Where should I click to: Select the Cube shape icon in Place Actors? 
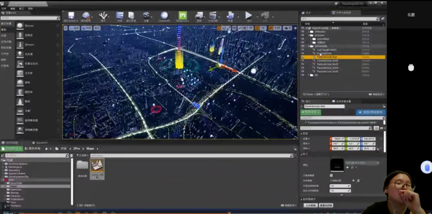[20, 73]
